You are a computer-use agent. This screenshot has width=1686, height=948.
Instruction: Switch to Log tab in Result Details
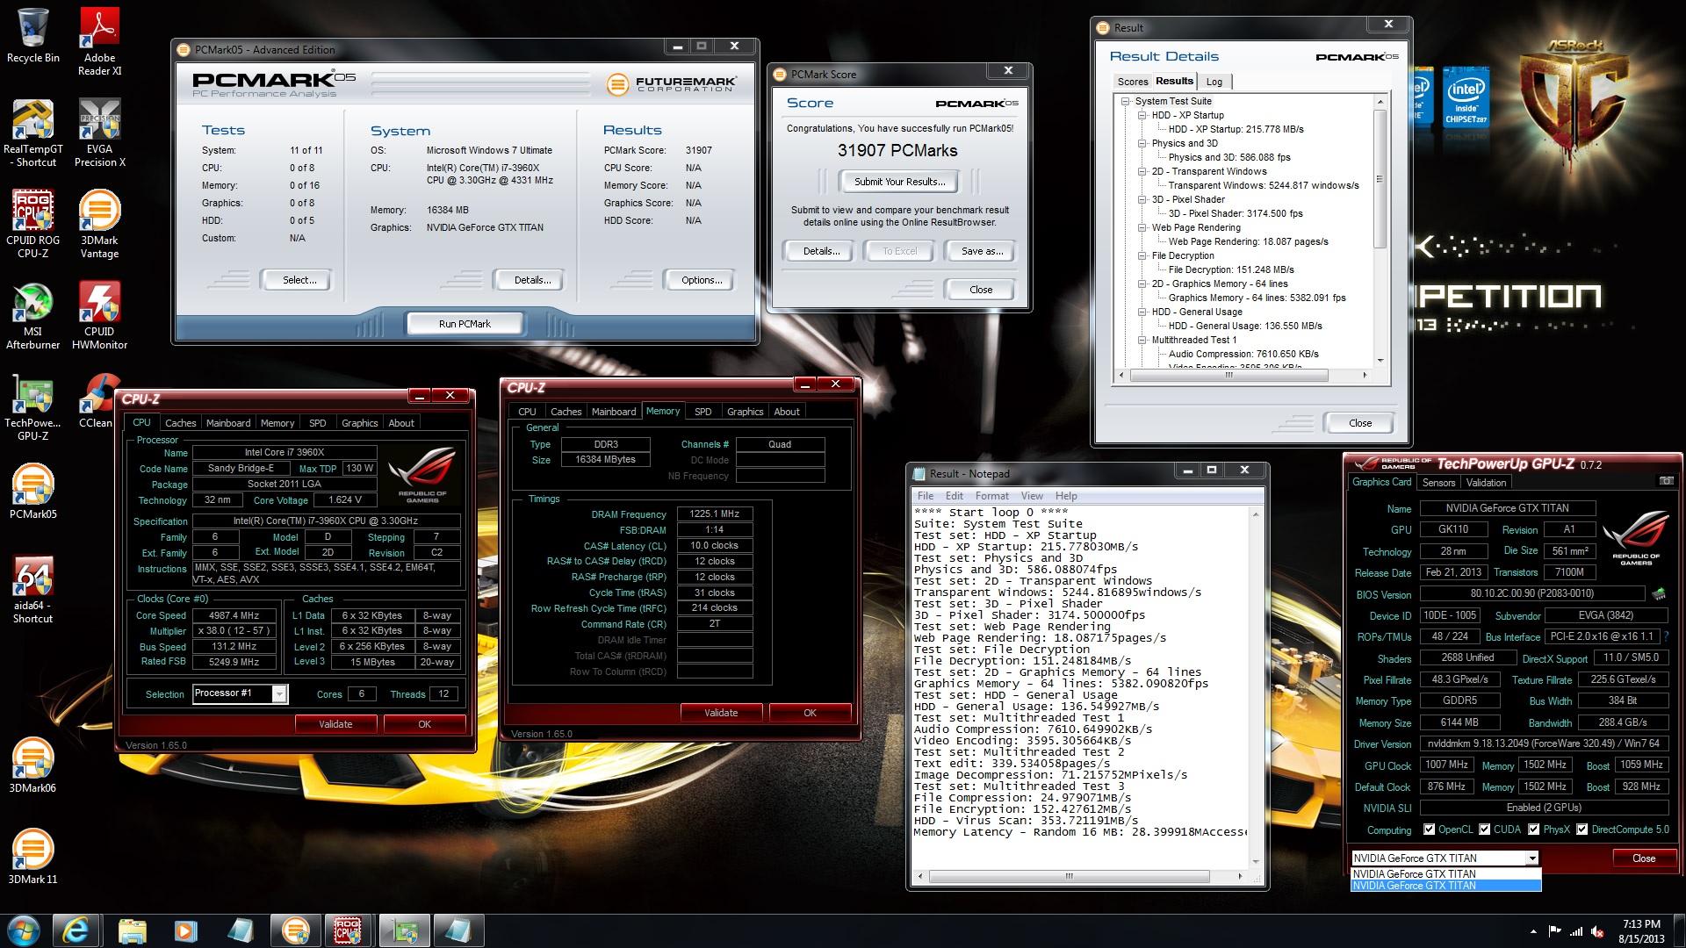click(1214, 82)
